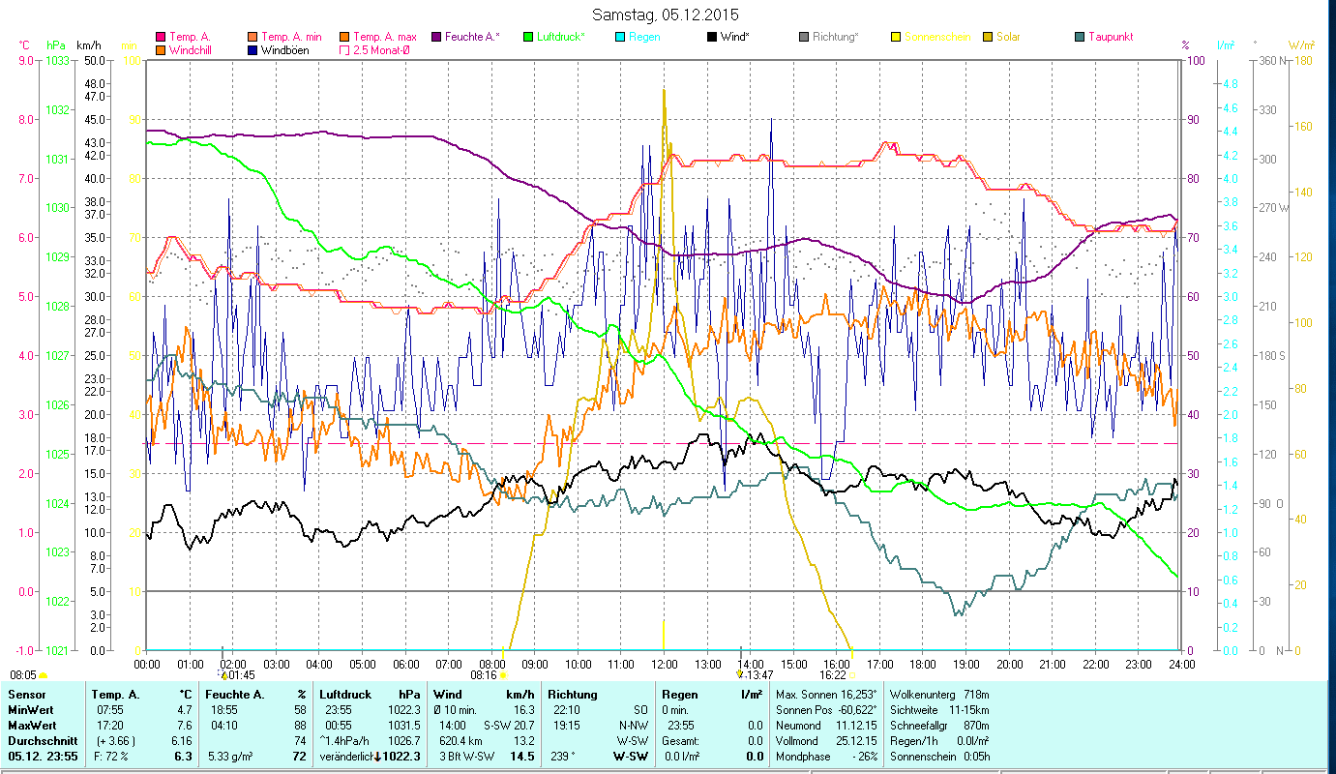The image size is (1336, 774).
Task: Click the '620.4 km' wind run value
Action: pos(459,741)
